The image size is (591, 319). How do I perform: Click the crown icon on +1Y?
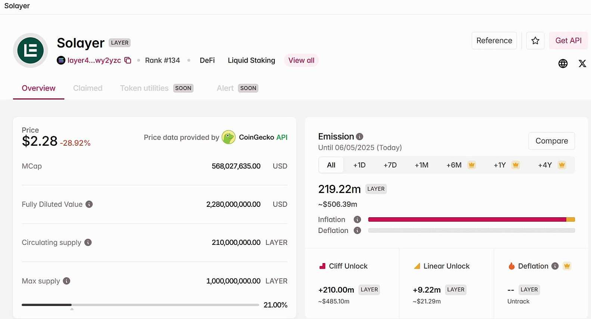(516, 165)
